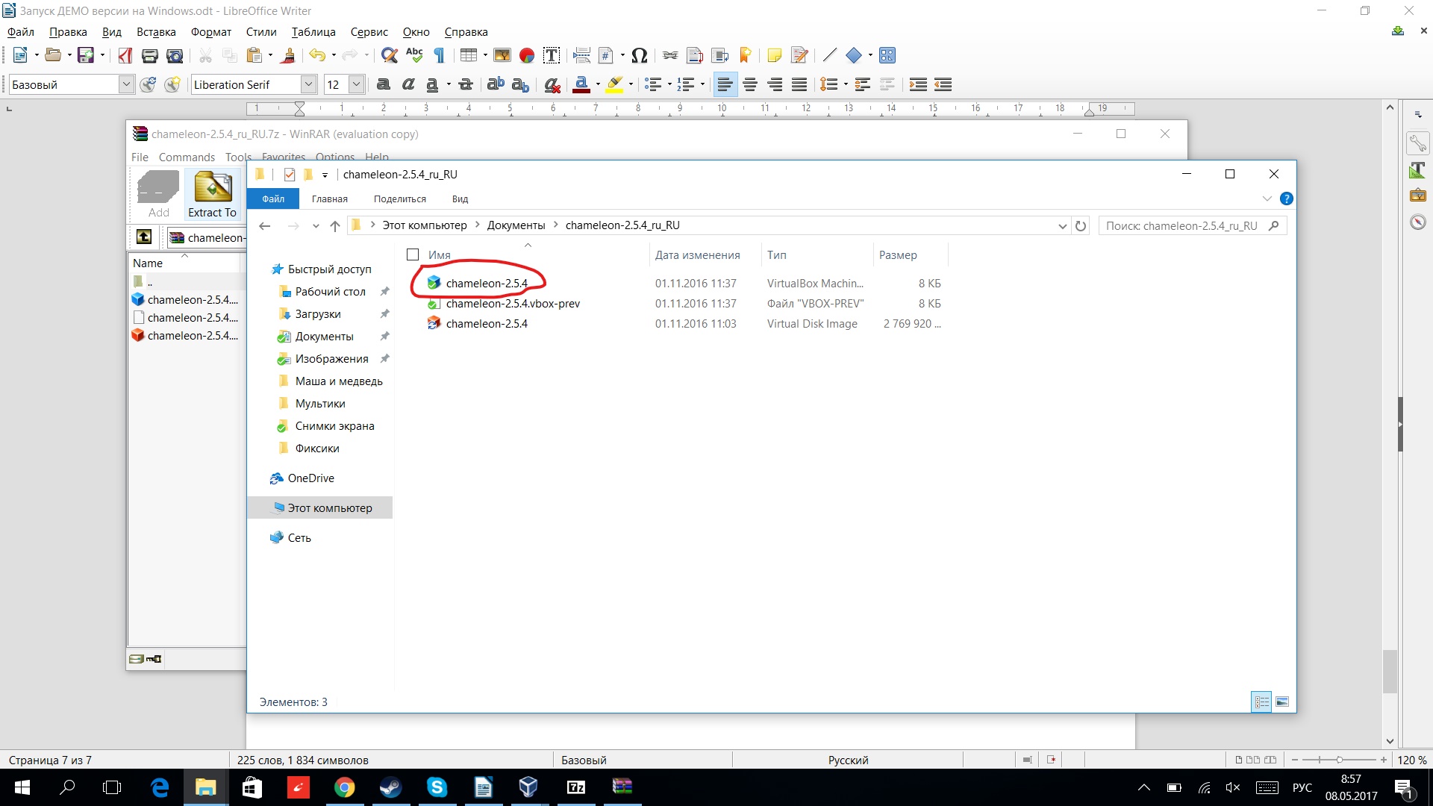Expand the Explorer ribbon chevron
The height and width of the screenshot is (806, 1433).
click(x=1267, y=199)
